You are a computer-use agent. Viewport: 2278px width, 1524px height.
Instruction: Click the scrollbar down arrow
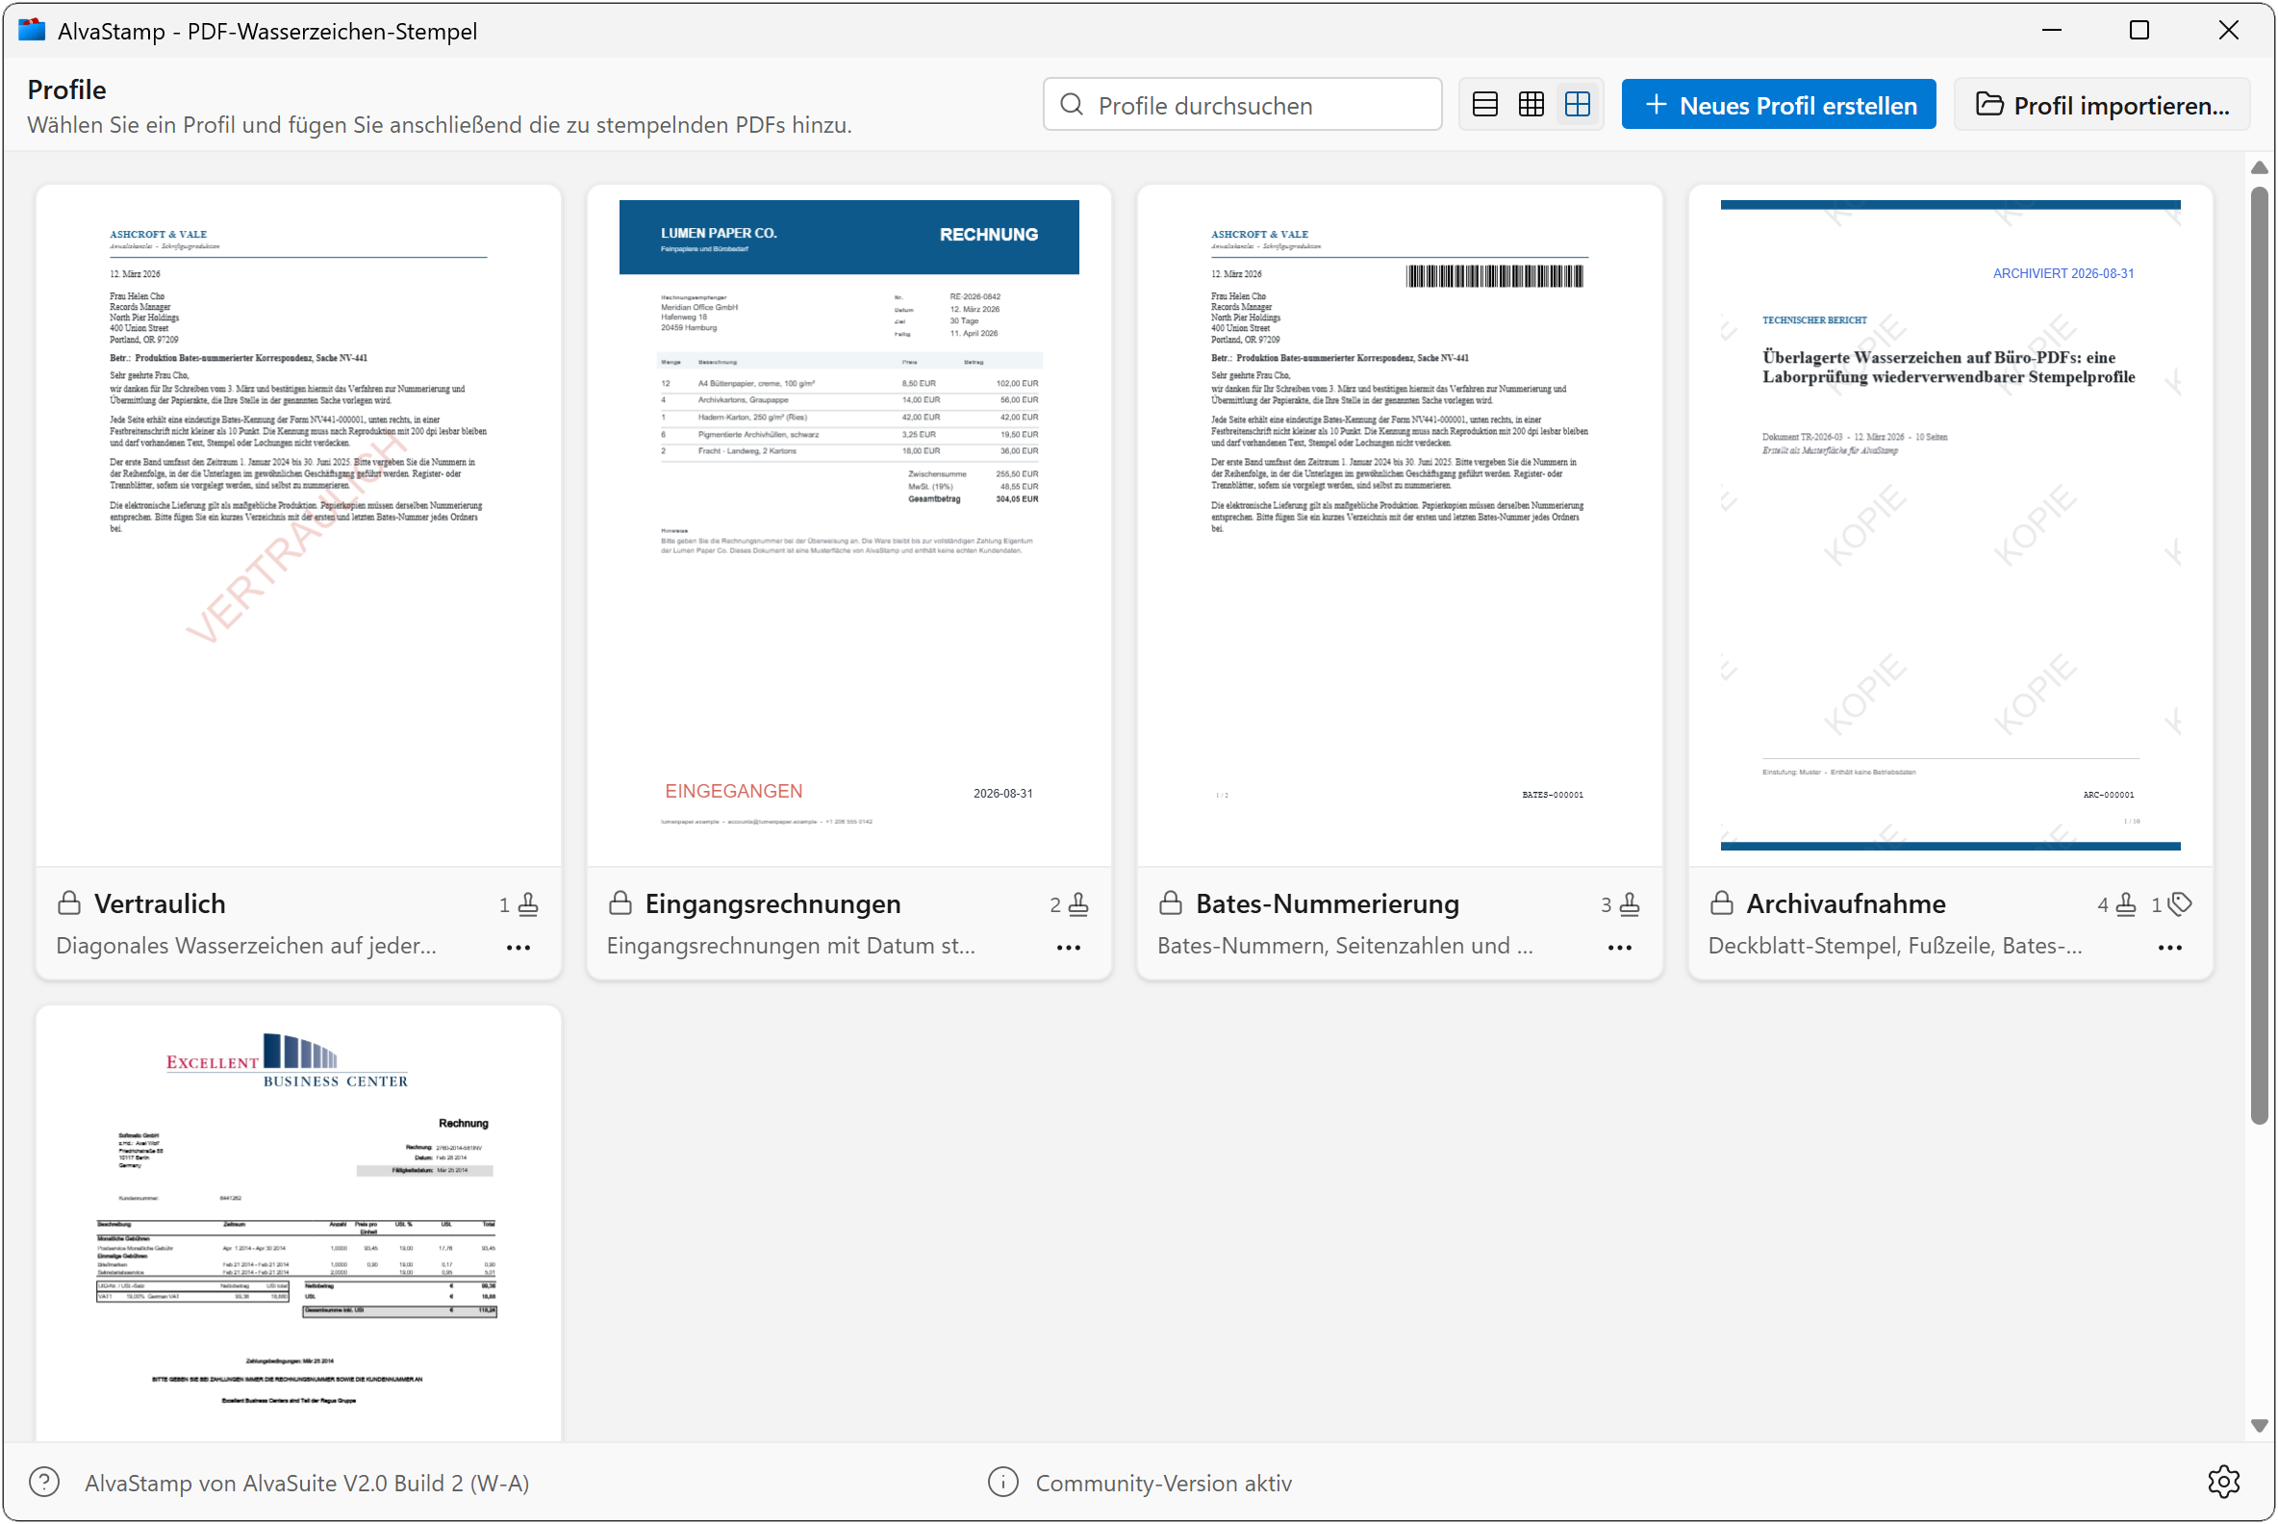pos(2259,1425)
